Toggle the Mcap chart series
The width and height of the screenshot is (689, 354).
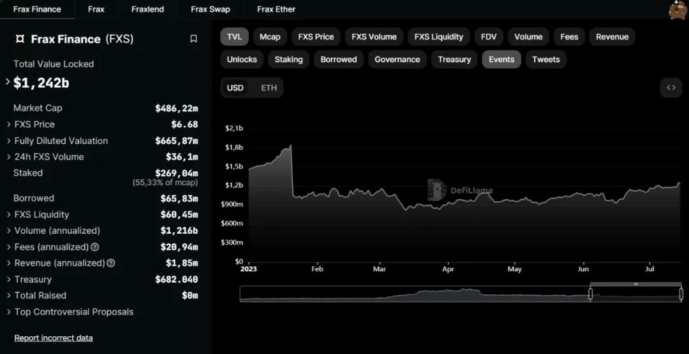pos(270,37)
